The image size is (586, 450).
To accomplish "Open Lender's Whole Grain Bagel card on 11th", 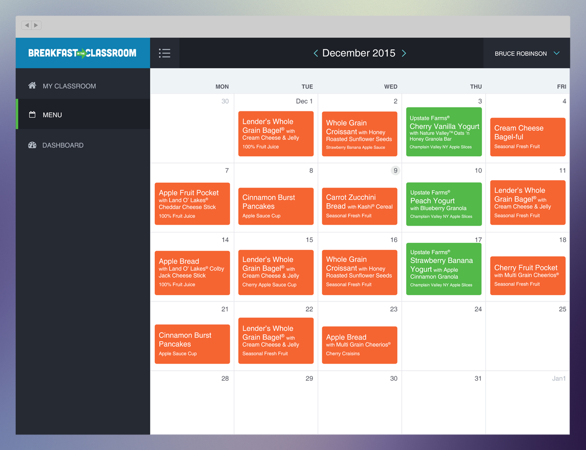I will pos(528,203).
